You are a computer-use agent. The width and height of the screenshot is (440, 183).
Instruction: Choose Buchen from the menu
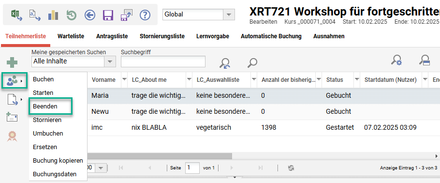[x=58, y=79]
